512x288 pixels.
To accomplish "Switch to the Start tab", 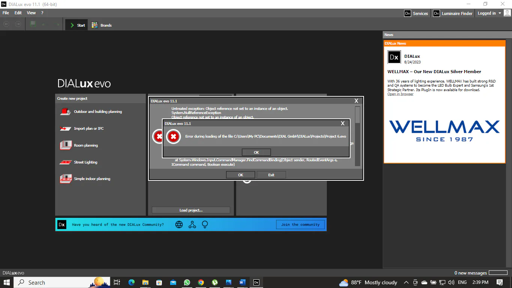I will click(77, 25).
